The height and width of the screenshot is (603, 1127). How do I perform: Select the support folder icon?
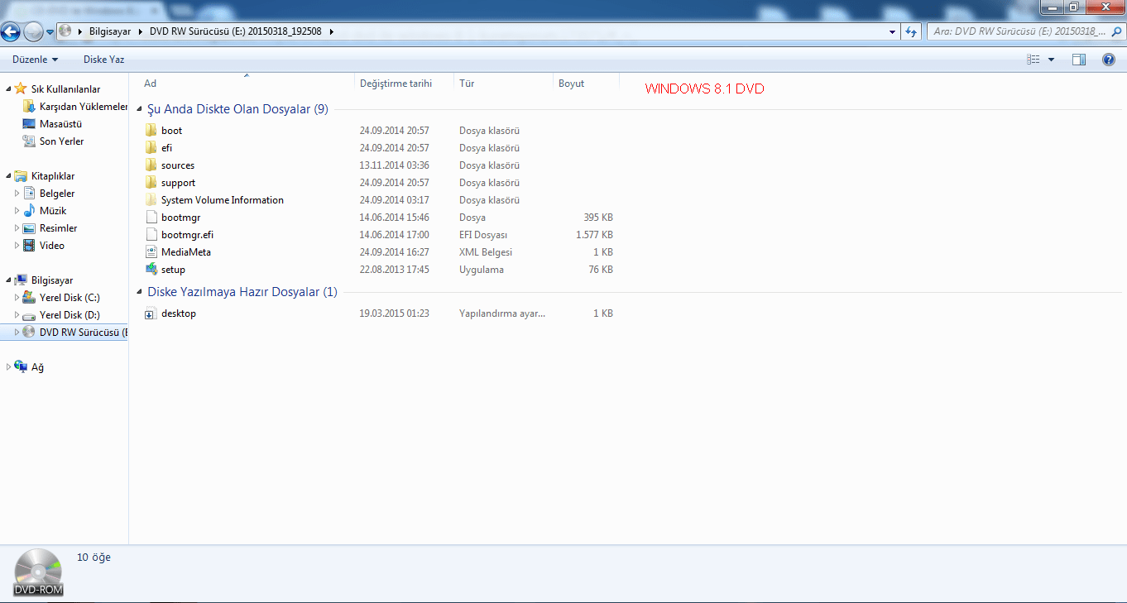click(x=151, y=183)
